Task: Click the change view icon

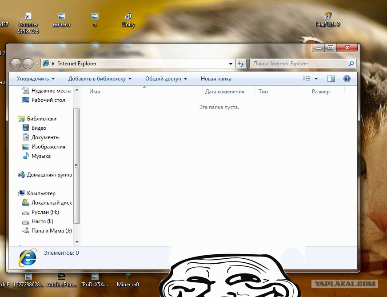Action: [x=306, y=79]
